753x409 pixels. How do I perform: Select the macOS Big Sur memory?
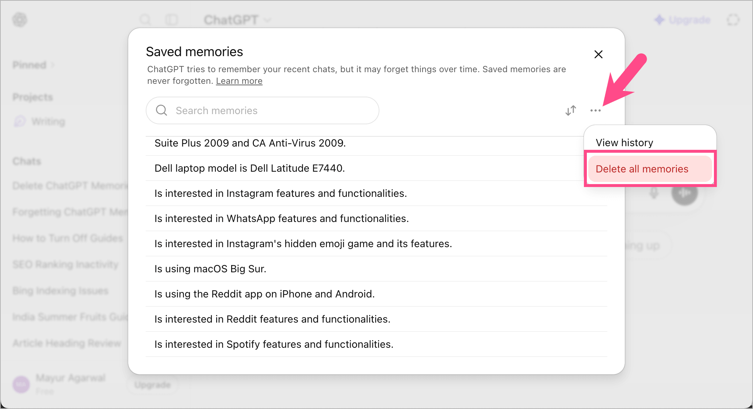click(x=376, y=269)
